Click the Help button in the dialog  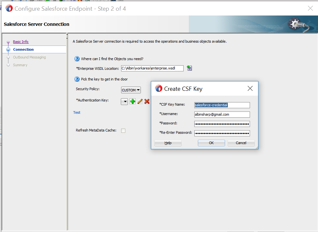pyautogui.click(x=168, y=142)
